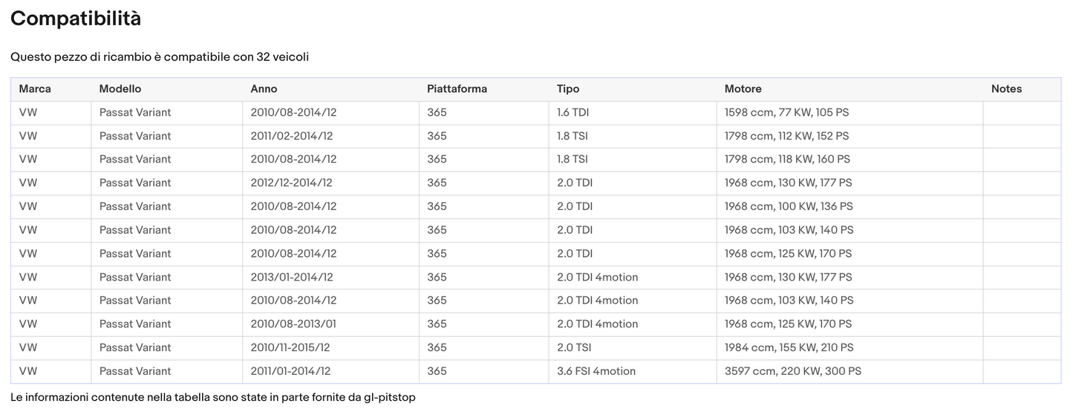Click the 3.6 FSI 4motion cell
Screen dimensions: 1073x412
click(x=596, y=371)
